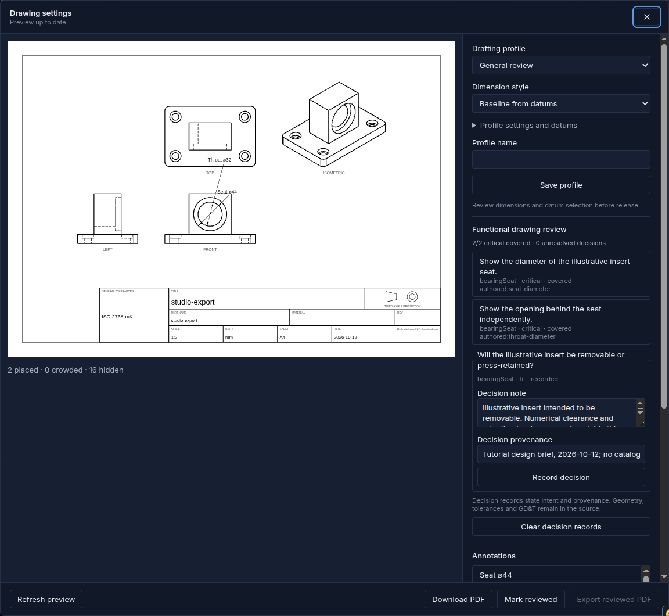669x616 pixels.
Task: Click into the Decision note text area
Action: point(556,413)
